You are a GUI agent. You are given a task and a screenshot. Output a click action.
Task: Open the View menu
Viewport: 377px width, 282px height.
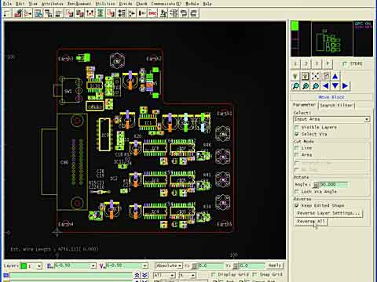click(33, 4)
